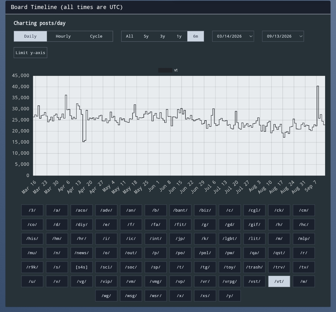Screen dimensions: 336x312
Task: Set time range to All
Action: pyautogui.click(x=130, y=36)
